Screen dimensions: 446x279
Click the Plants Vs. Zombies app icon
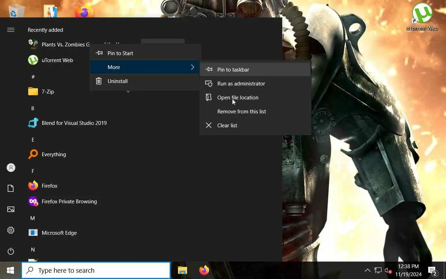[33, 44]
